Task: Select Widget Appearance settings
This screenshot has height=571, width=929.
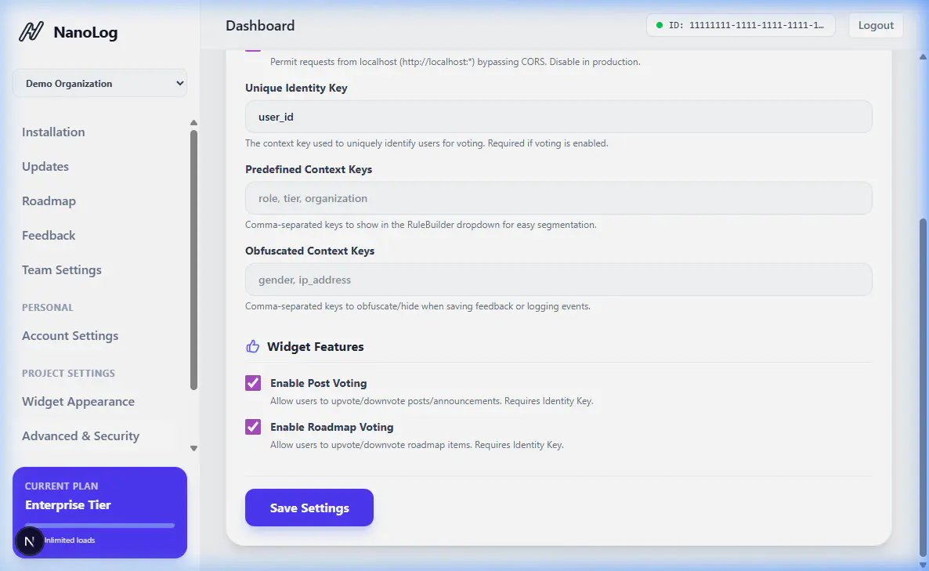Action: [78, 402]
